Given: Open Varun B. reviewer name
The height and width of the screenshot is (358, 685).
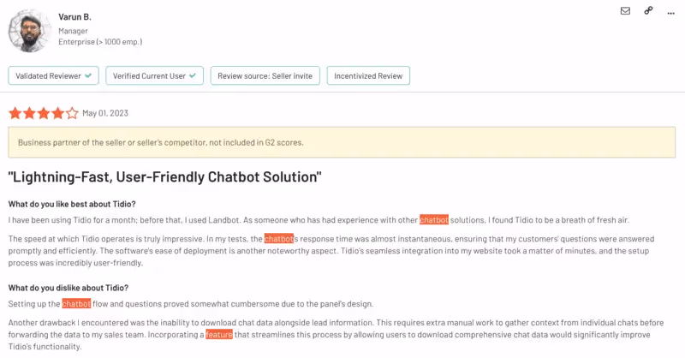Looking at the screenshot, I should tap(74, 17).
